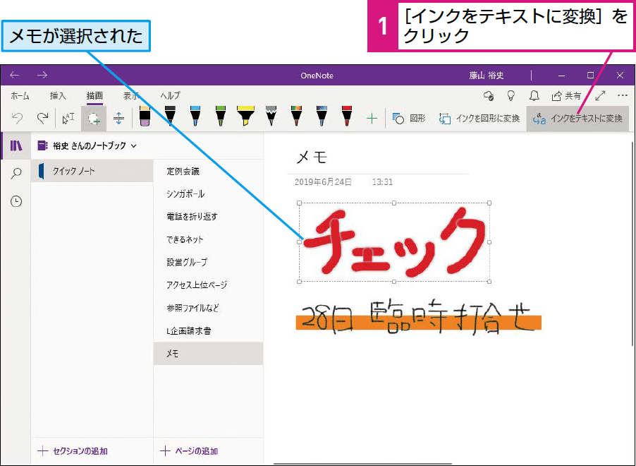Screen dimensions: 636x466
Task: Open the 設営グループ page
Action: tap(208, 262)
